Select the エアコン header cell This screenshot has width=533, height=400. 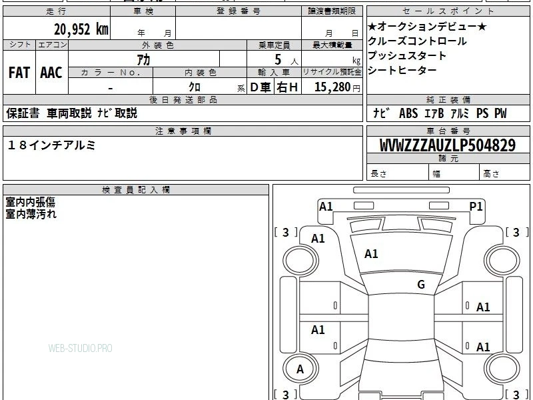pyautogui.click(x=52, y=45)
